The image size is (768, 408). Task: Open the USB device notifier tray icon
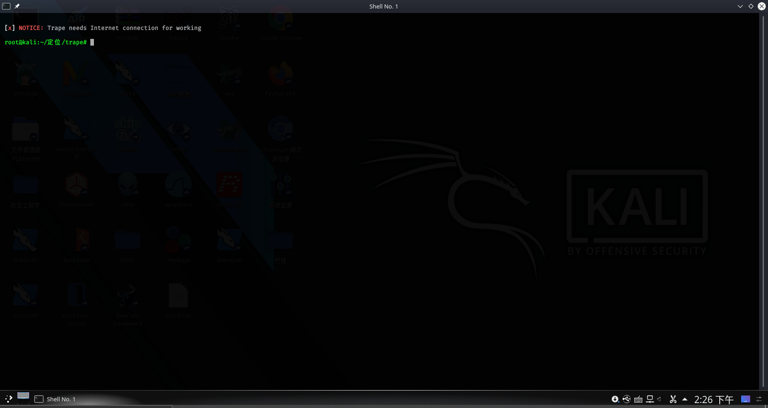(627, 399)
